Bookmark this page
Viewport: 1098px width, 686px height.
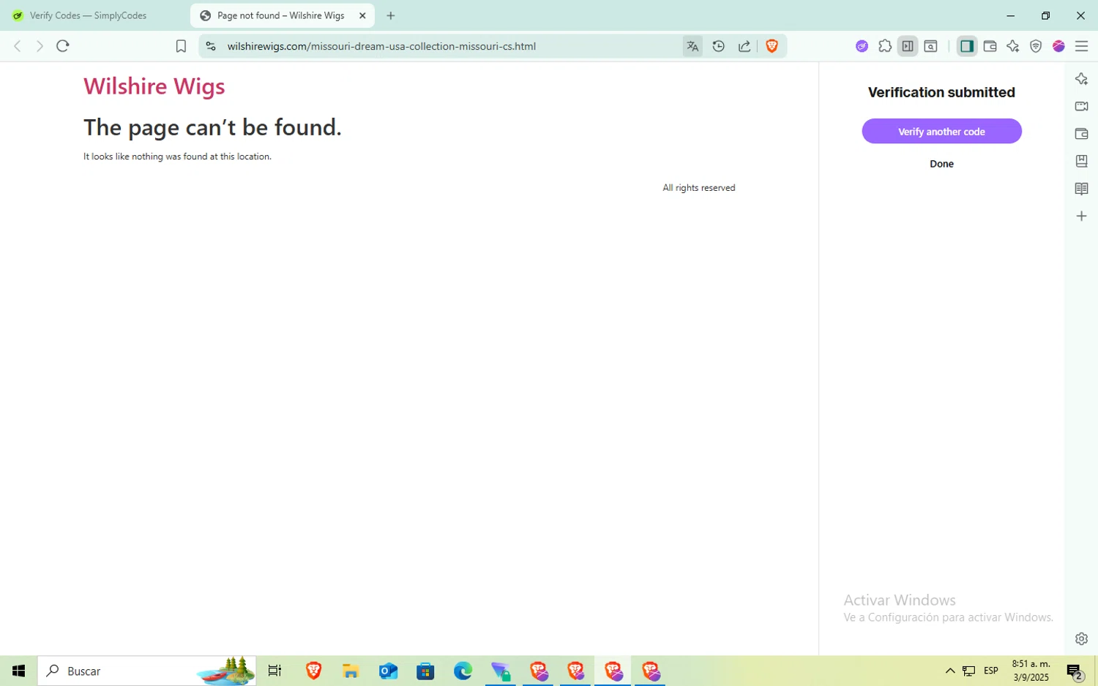pos(181,46)
